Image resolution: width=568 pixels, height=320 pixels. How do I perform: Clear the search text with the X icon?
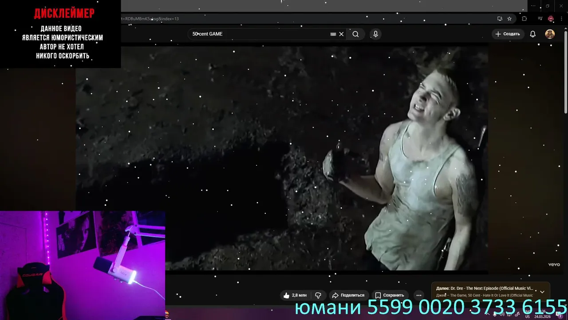tap(341, 34)
